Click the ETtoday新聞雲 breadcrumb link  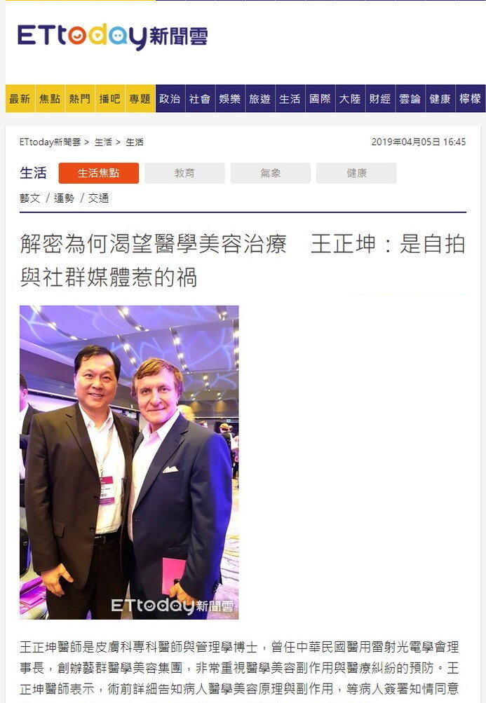(50, 142)
